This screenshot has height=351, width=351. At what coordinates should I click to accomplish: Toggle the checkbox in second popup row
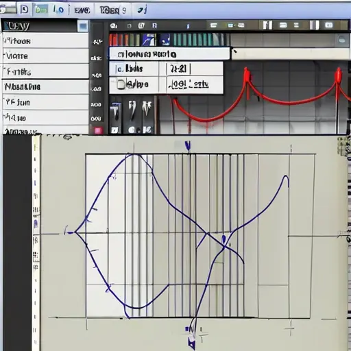pos(120,84)
